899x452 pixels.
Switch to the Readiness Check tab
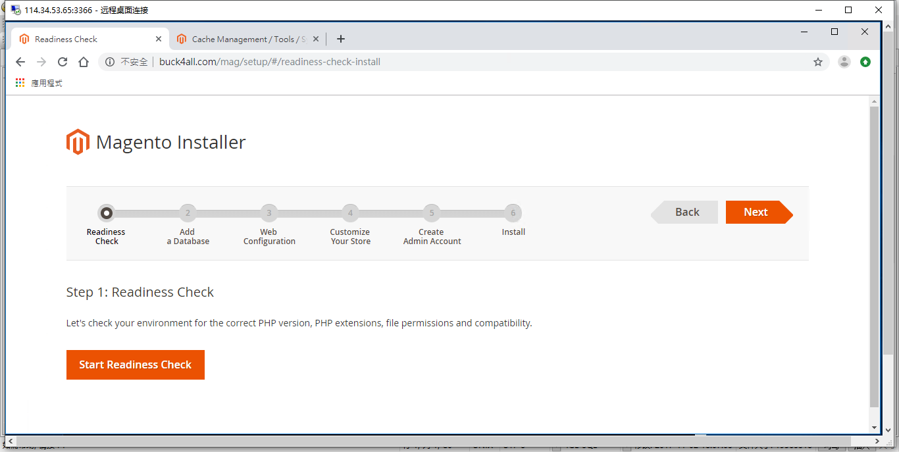coord(90,39)
